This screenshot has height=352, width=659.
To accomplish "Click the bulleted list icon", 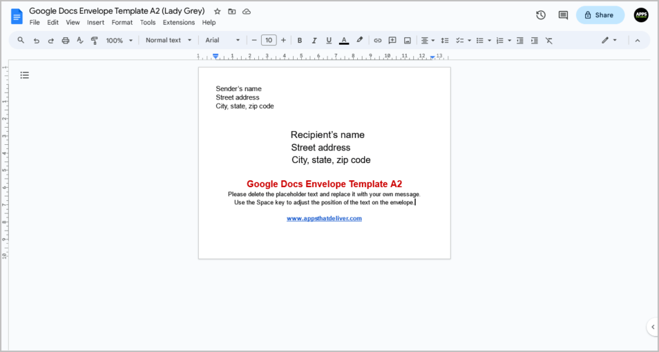I will point(479,41).
